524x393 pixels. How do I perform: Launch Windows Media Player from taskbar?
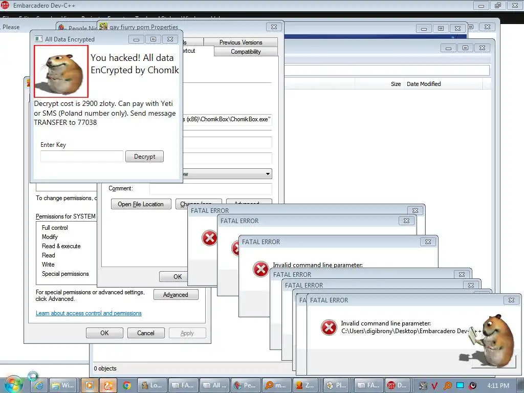pyautogui.click(x=89, y=385)
